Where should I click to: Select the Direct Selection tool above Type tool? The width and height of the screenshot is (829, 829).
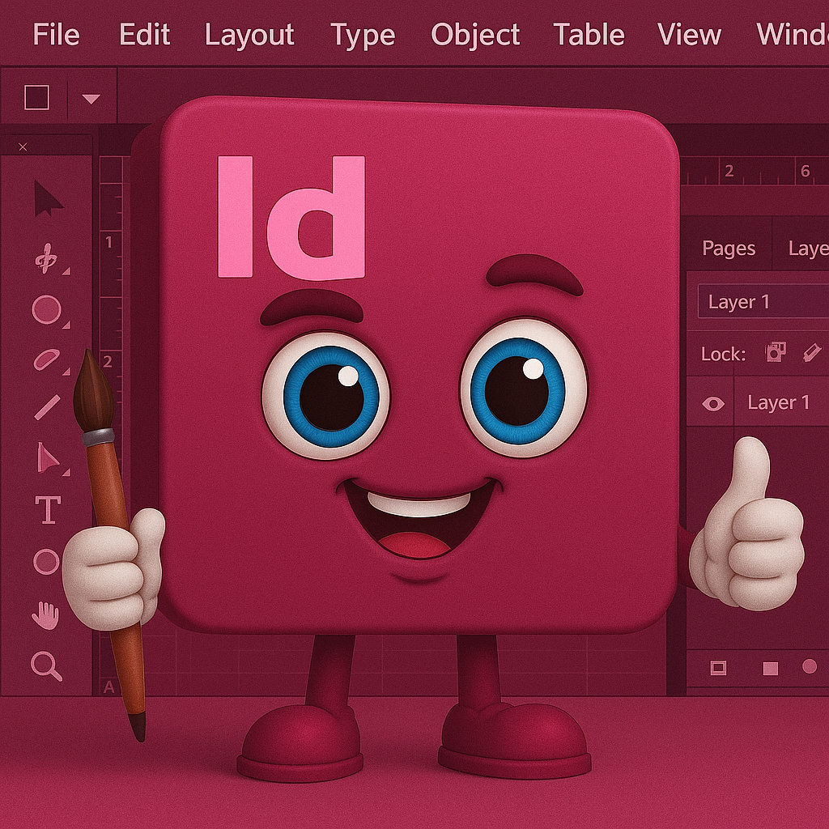48,457
